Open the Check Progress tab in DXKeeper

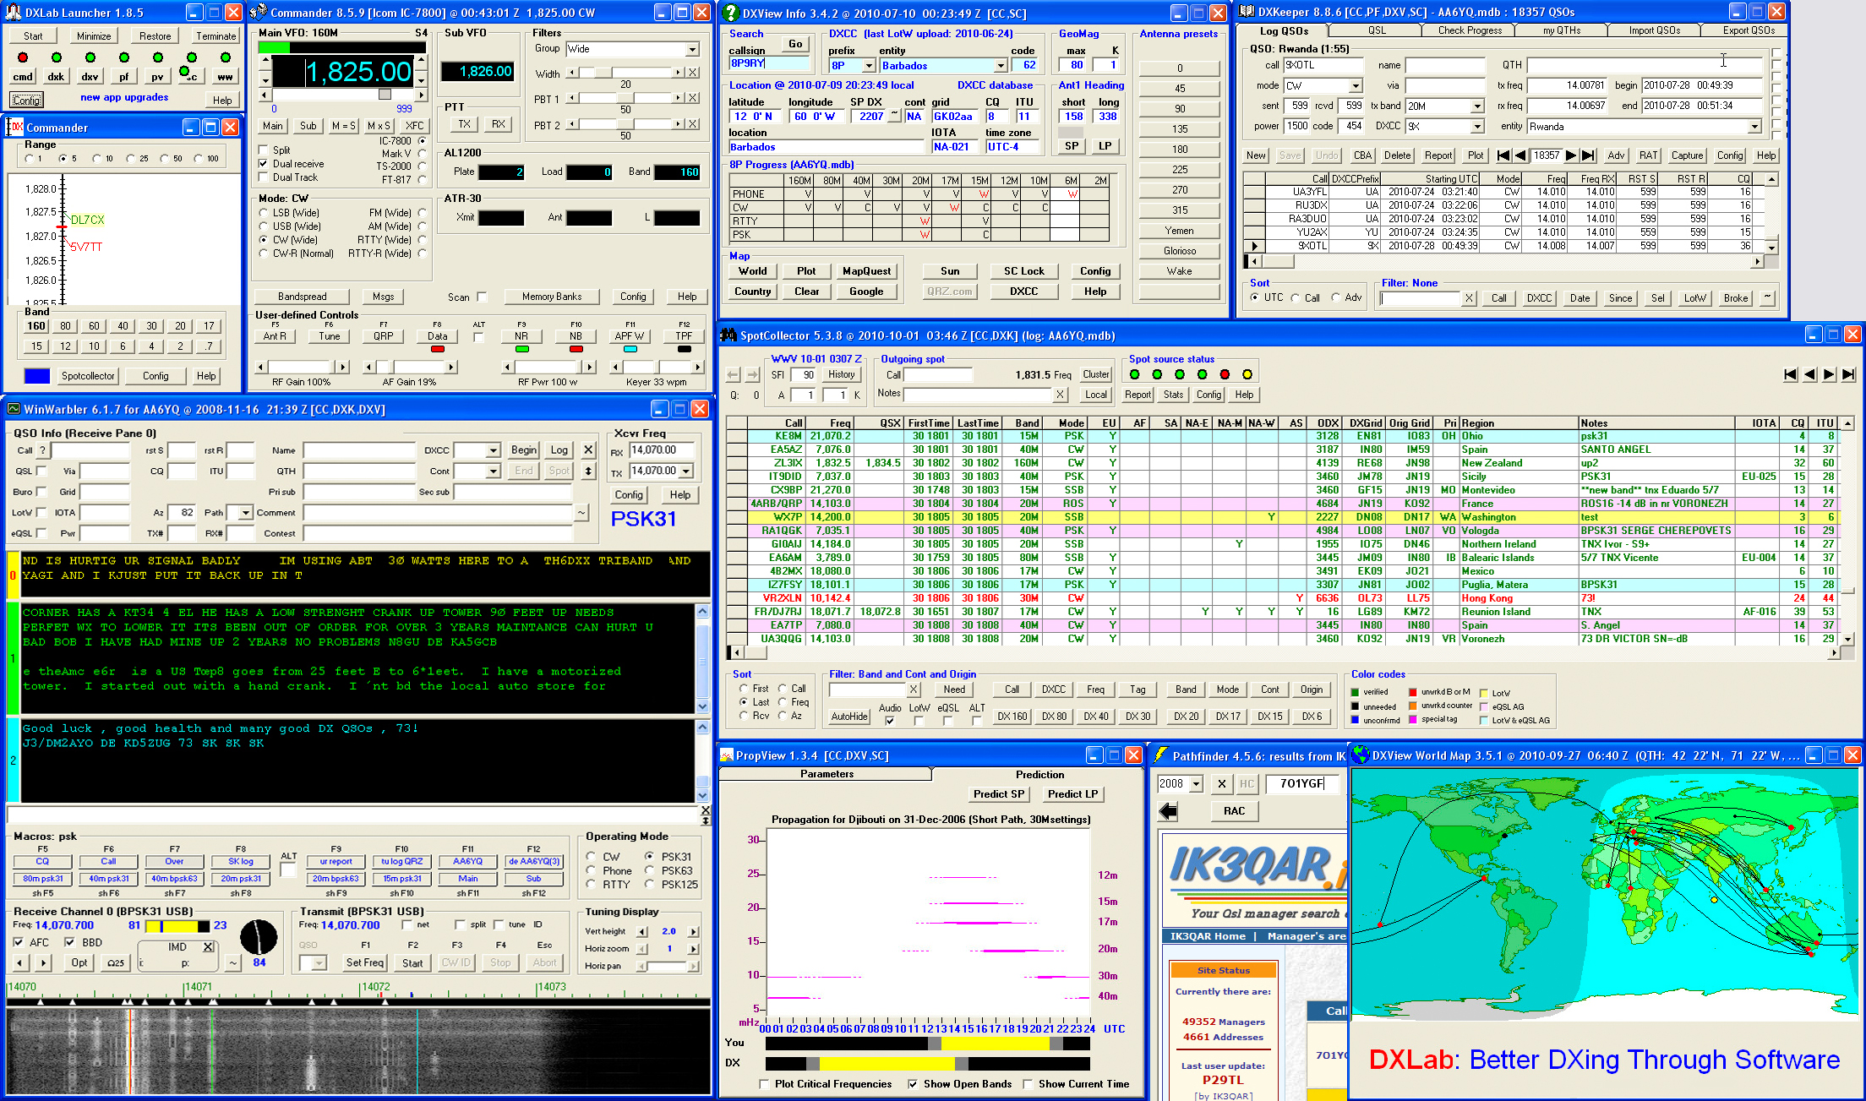[x=1470, y=30]
